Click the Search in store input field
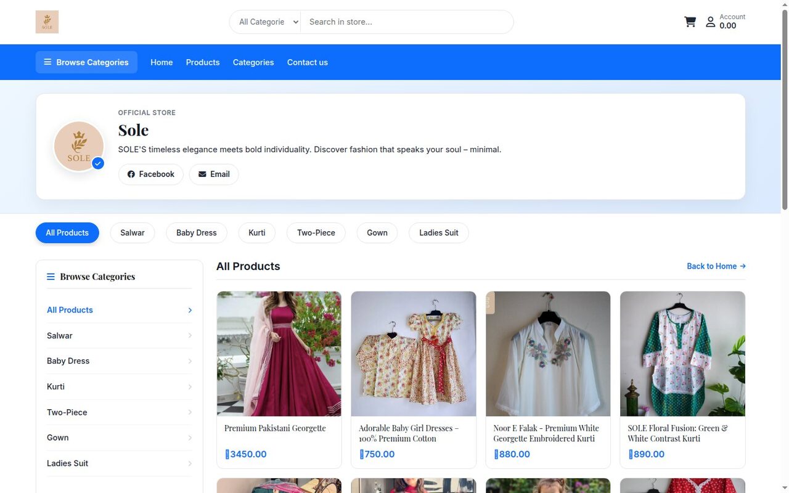Screen dimensions: 789x493 [x=407, y=22]
